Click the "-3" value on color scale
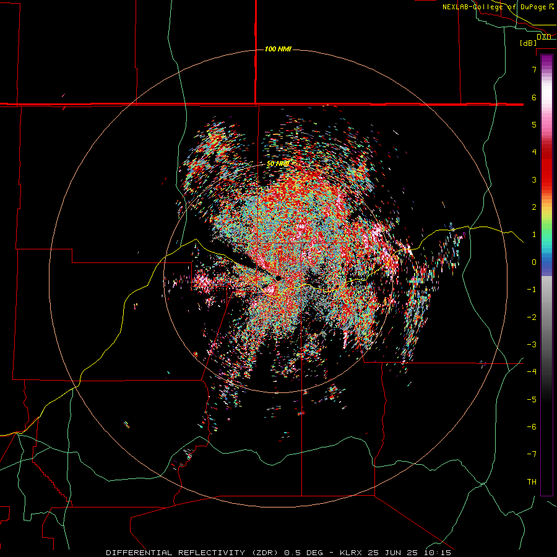557x557 pixels. (532, 344)
